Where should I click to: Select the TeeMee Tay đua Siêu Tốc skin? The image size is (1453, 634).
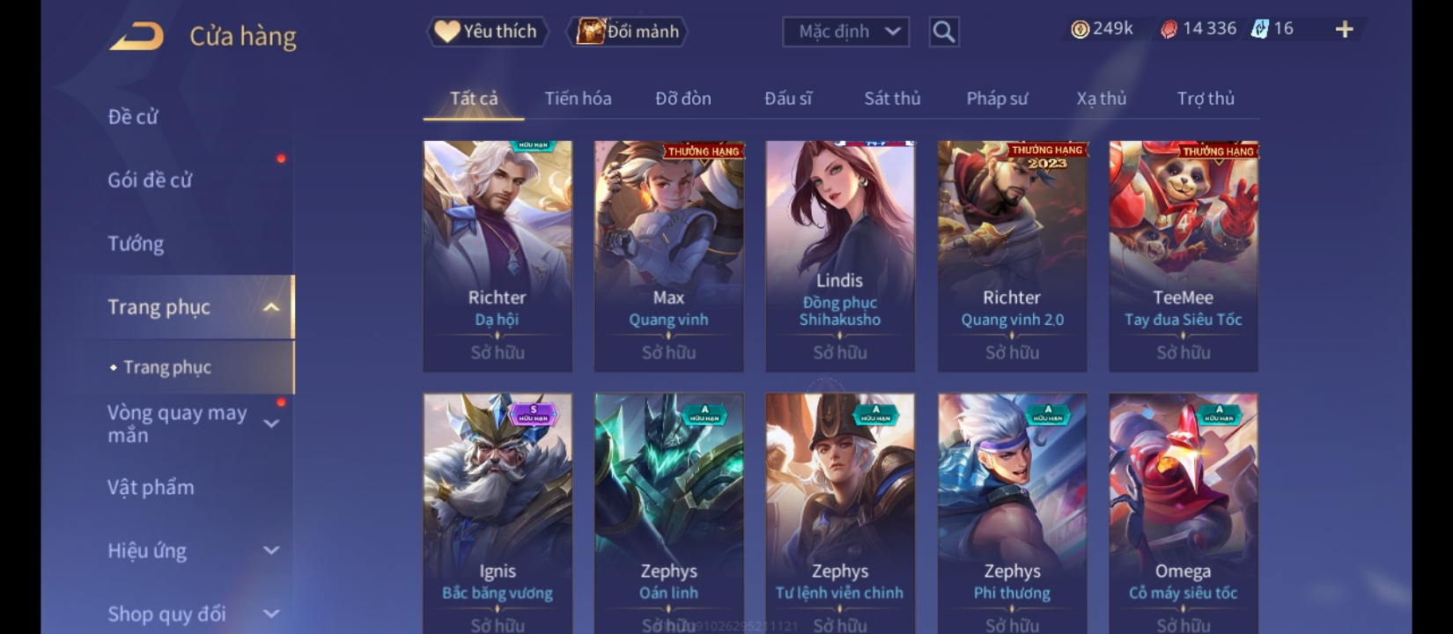click(1184, 256)
